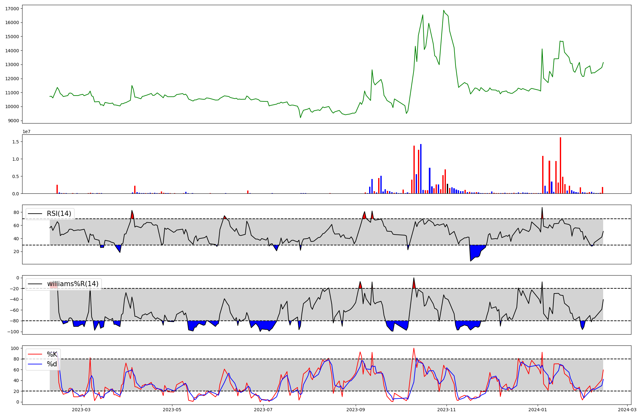
Task: Click the 2023-11 date label
Action: click(x=447, y=410)
